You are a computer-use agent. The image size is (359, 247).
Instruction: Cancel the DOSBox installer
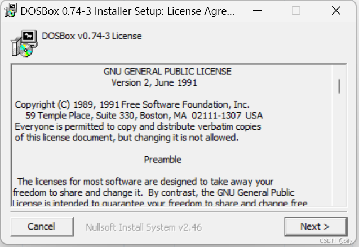click(x=42, y=227)
